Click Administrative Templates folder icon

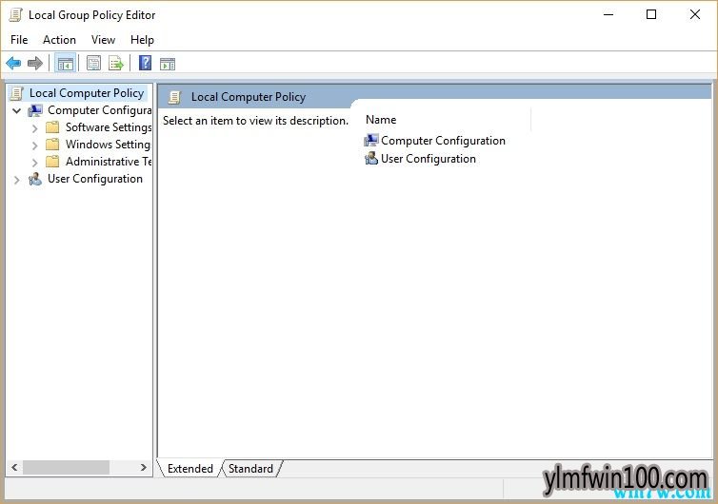click(x=52, y=162)
